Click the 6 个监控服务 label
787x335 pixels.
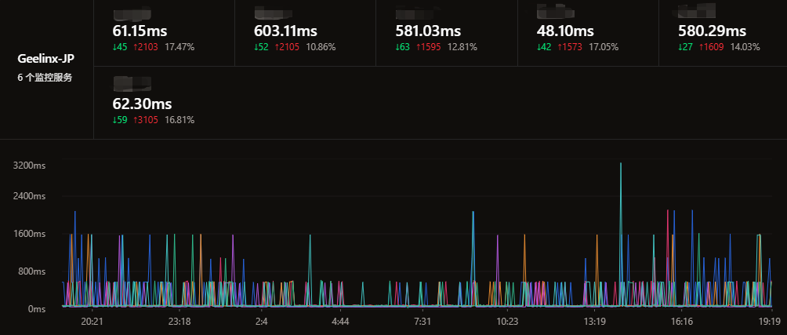(45, 78)
